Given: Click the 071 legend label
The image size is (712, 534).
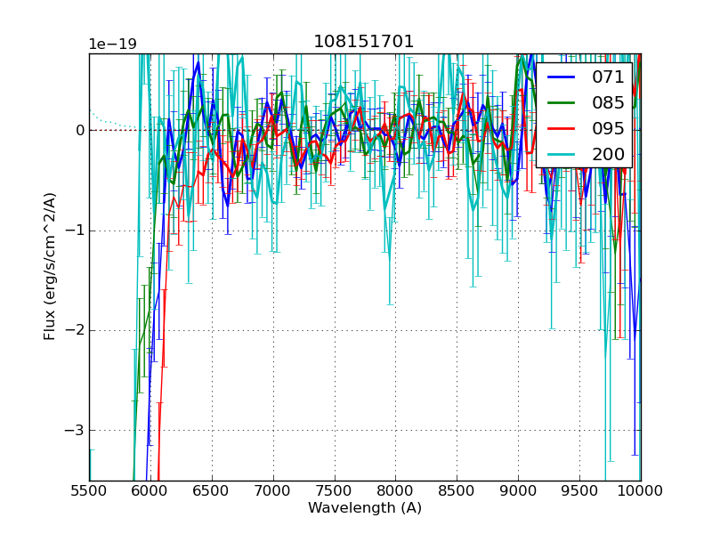Looking at the screenshot, I should 608,77.
